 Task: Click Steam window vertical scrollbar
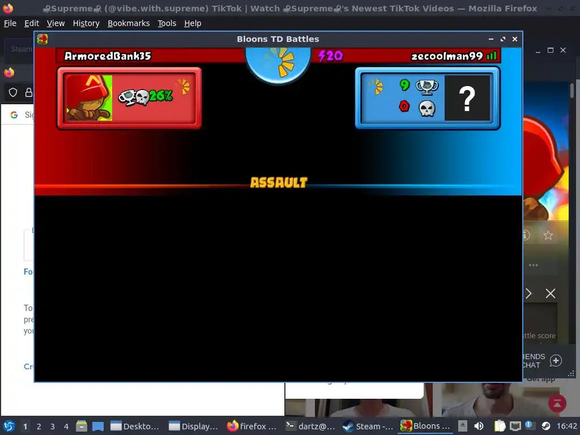[x=572, y=91]
